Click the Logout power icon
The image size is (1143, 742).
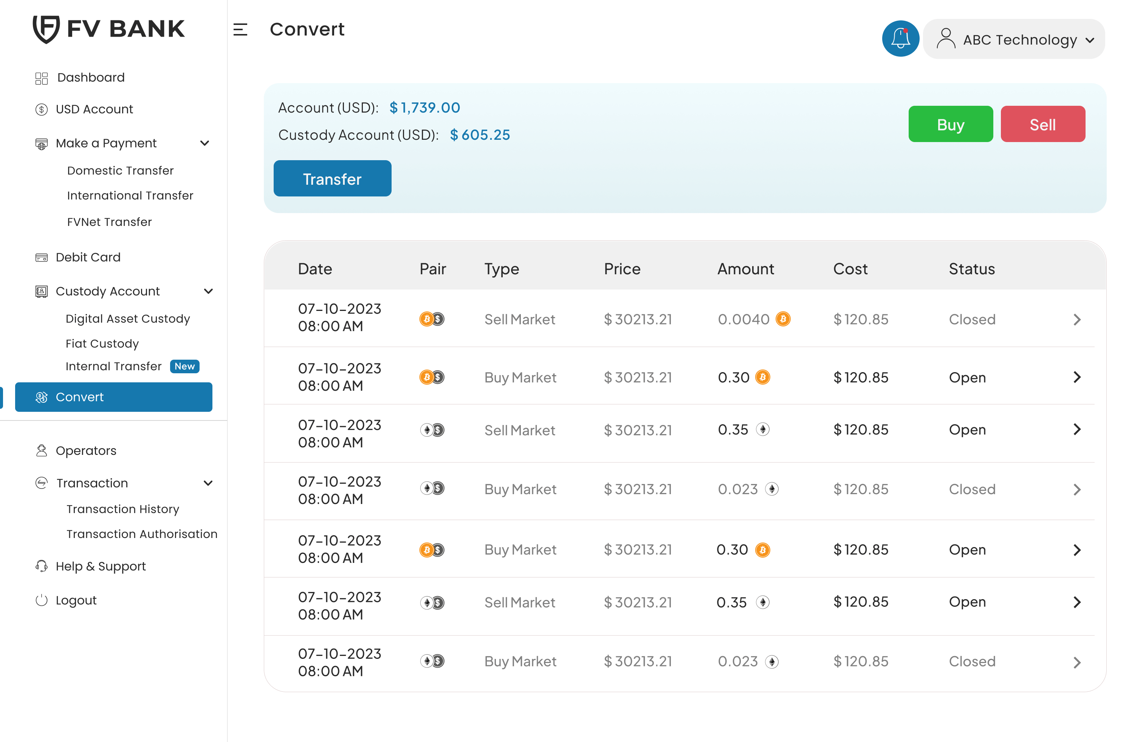coord(42,600)
